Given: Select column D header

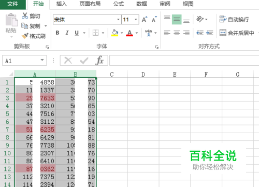Looking at the screenshot, I should click(x=143, y=74).
